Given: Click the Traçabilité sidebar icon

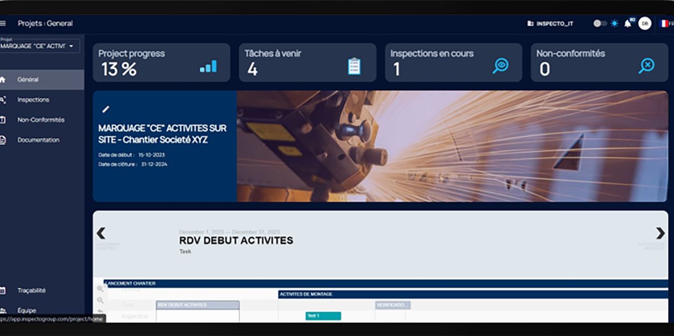Looking at the screenshot, I should 3,290.
